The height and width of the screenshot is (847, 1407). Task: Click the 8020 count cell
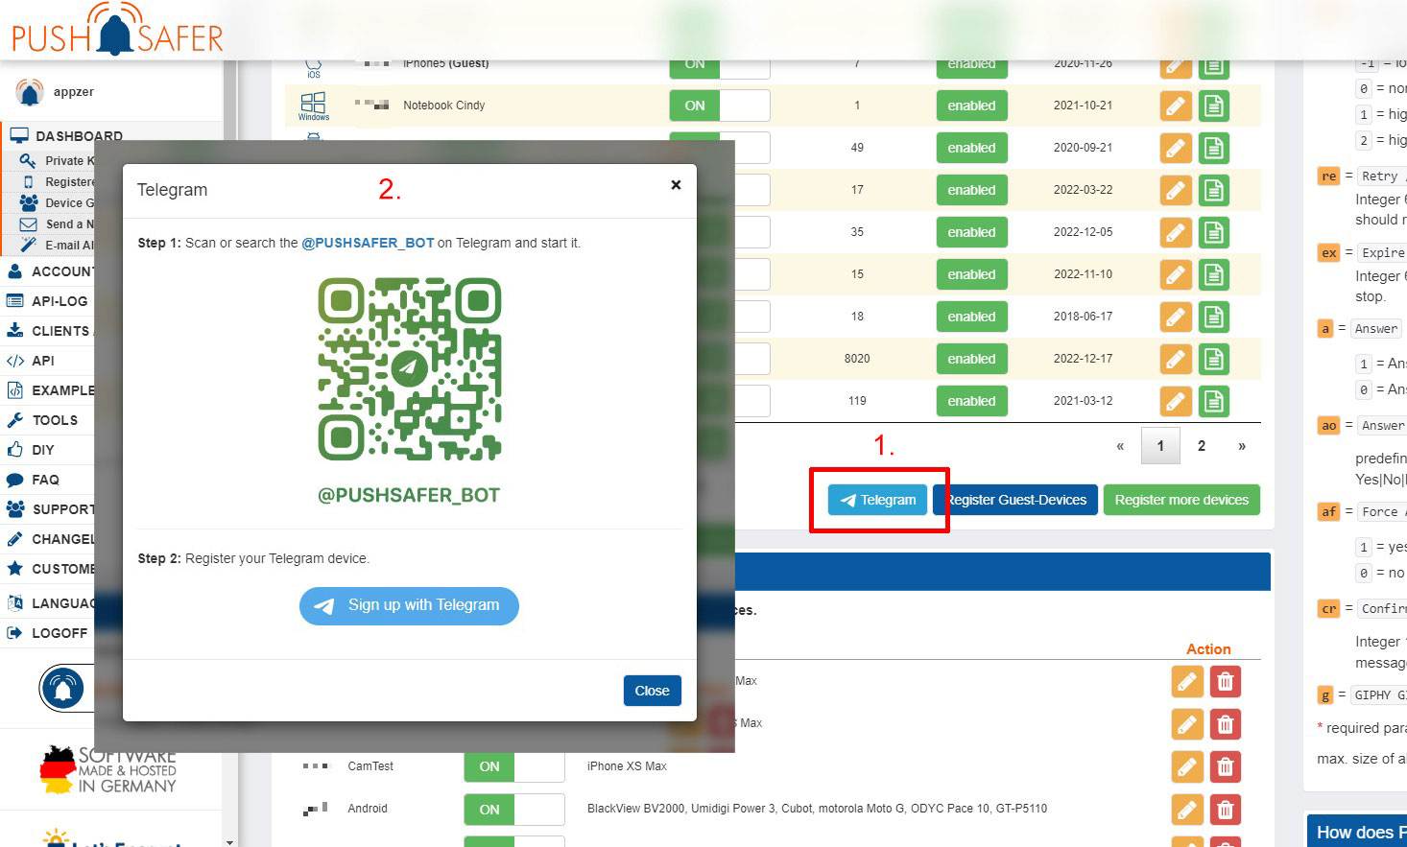coord(857,359)
